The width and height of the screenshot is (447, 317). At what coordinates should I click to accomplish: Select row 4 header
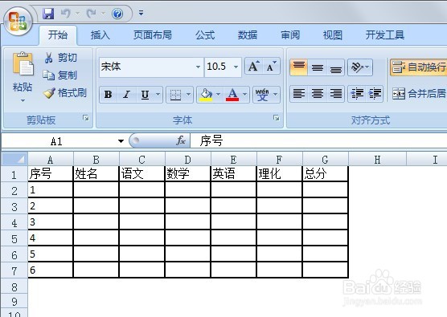pos(14,222)
